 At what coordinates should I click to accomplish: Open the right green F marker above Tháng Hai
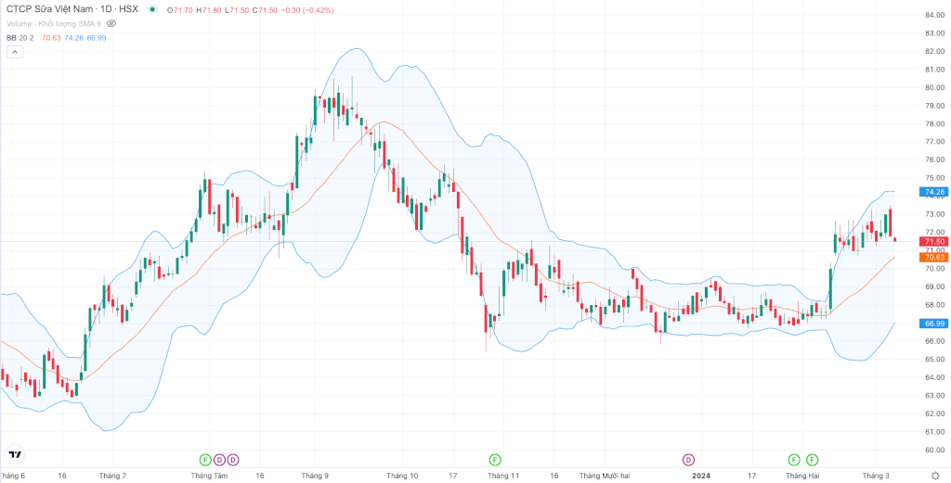point(812,460)
